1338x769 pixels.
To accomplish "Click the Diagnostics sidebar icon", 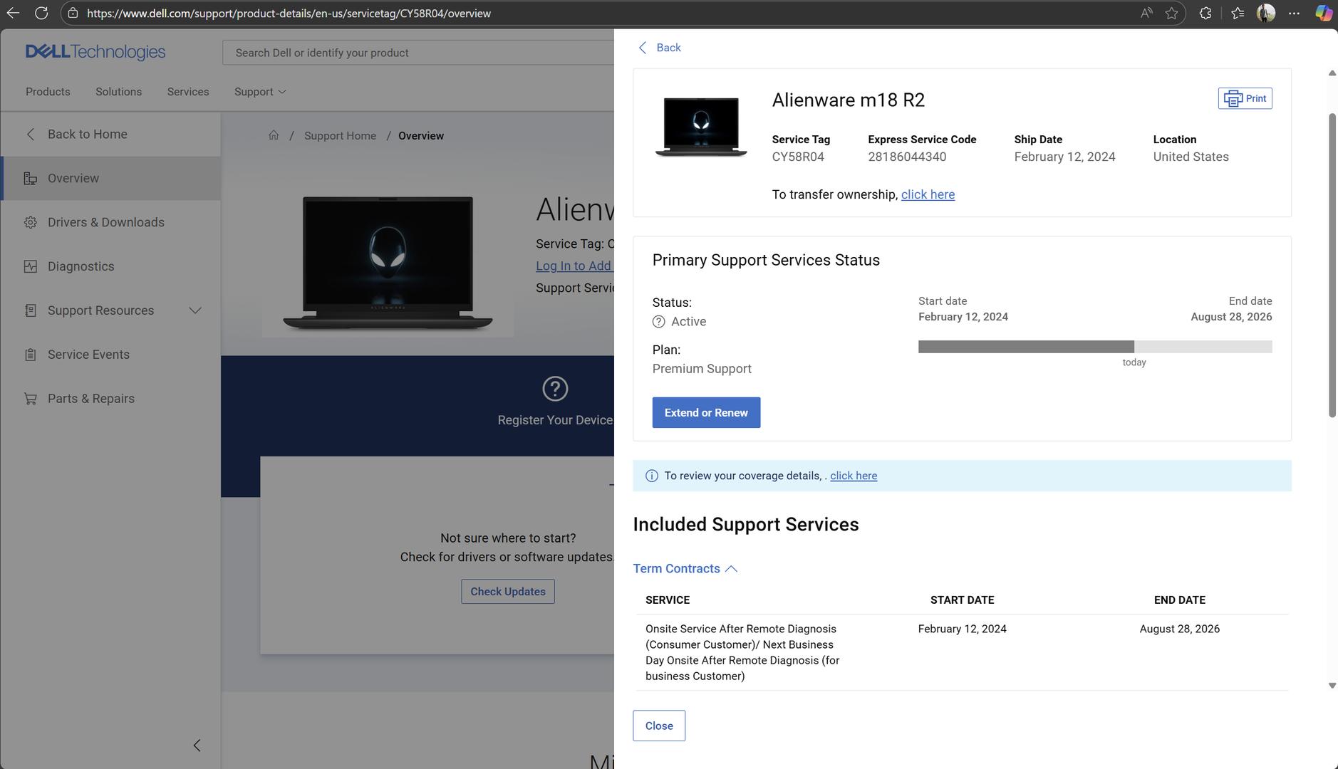I will (30, 266).
